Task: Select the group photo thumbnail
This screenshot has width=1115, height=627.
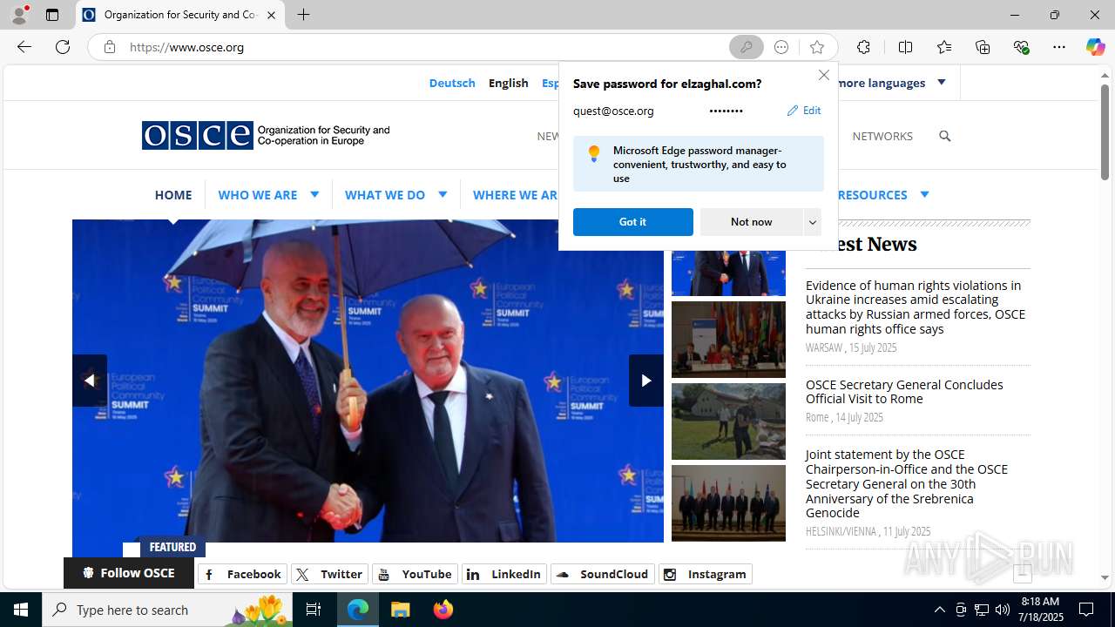Action: click(728, 503)
